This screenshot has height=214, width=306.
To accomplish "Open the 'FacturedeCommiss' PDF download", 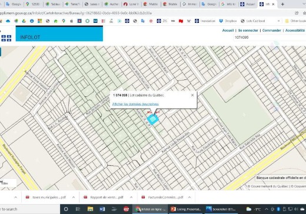I will pos(162,197).
